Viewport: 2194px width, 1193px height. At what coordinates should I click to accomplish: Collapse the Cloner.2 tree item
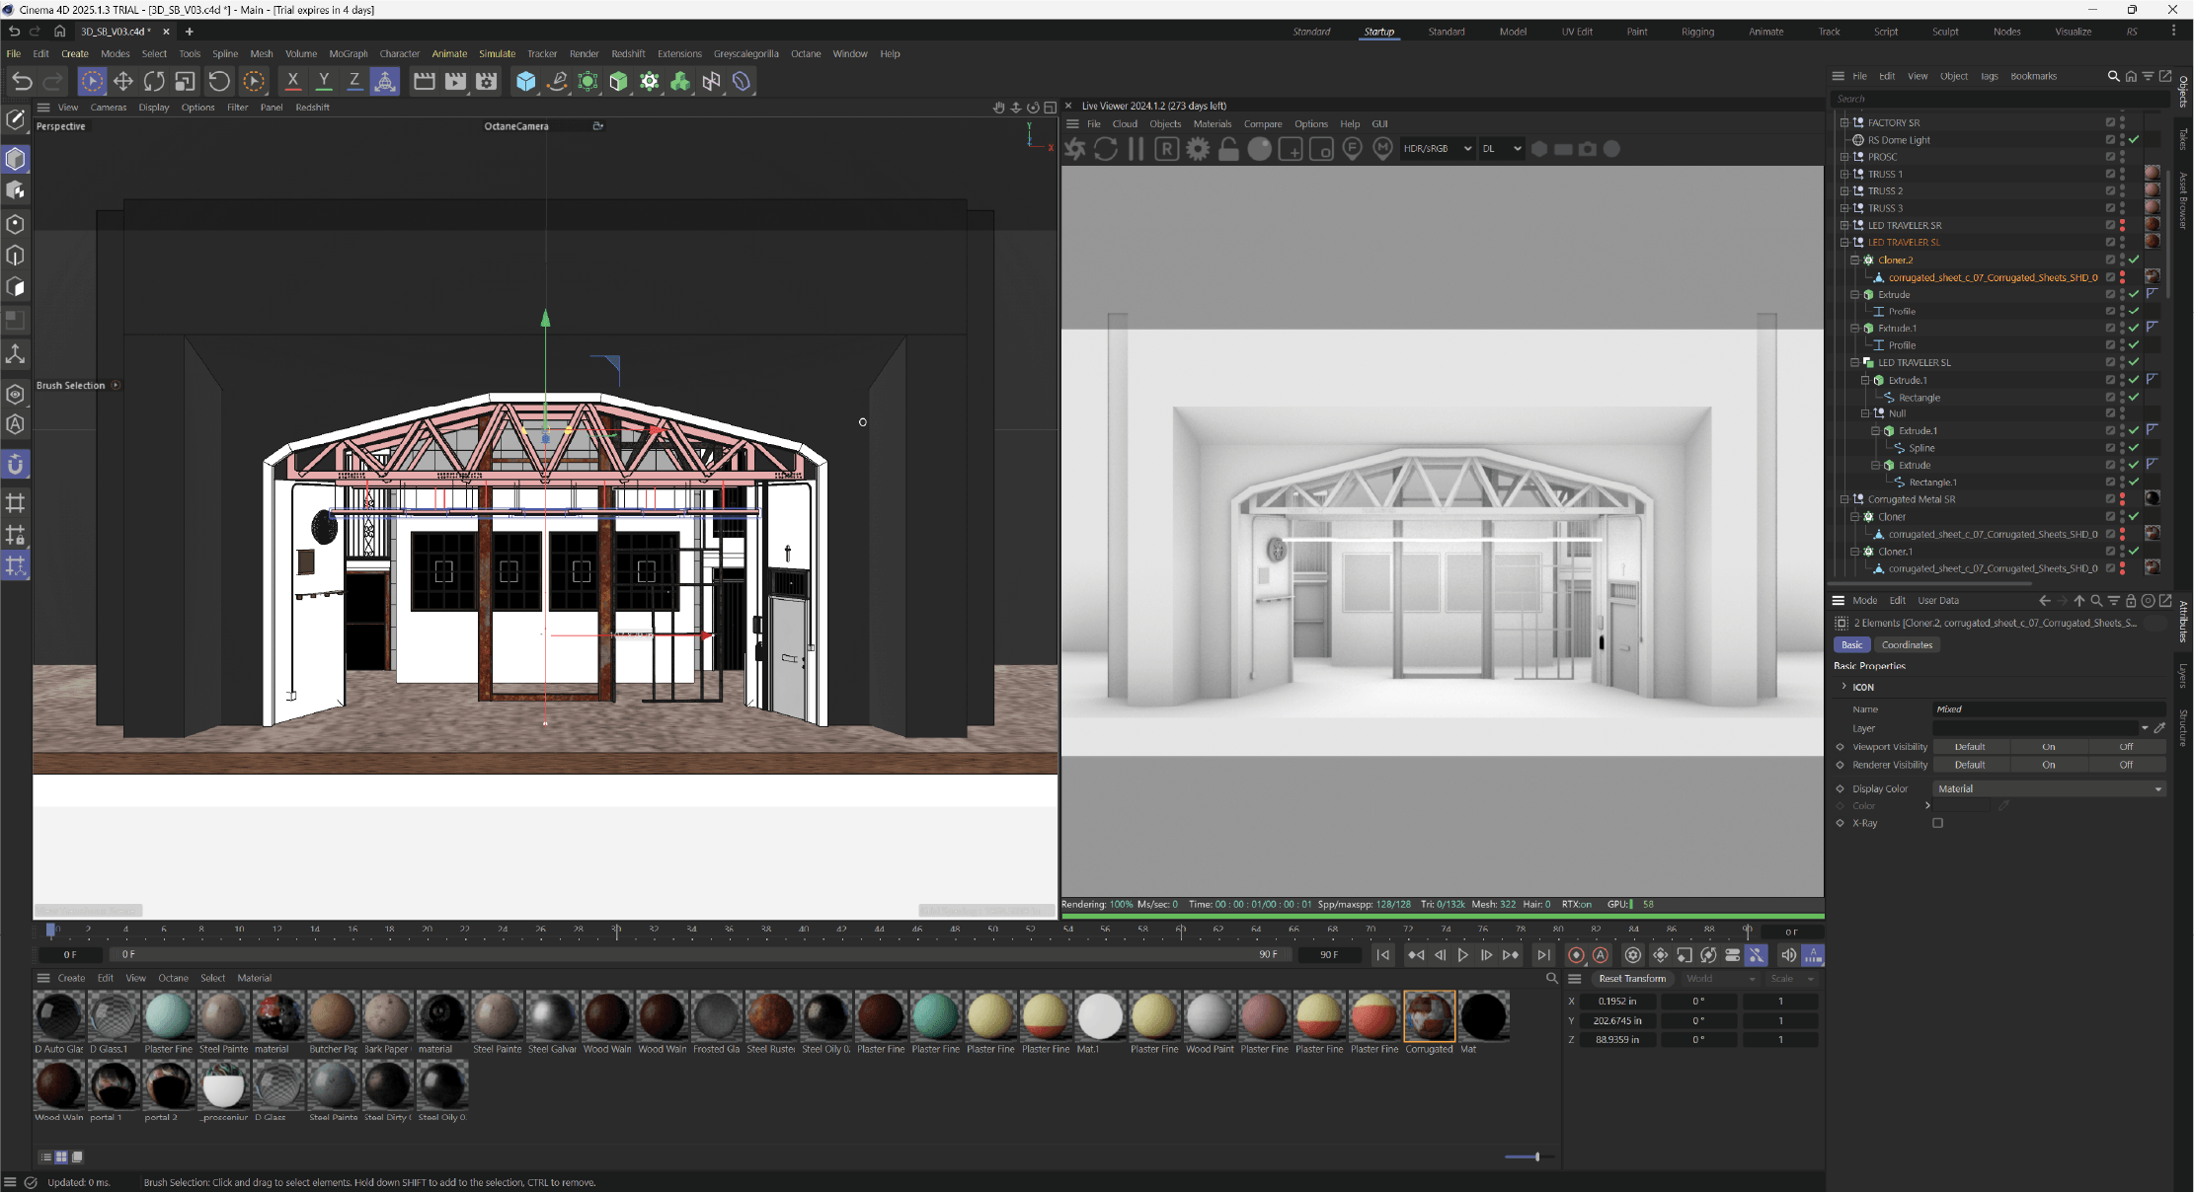tap(1854, 261)
